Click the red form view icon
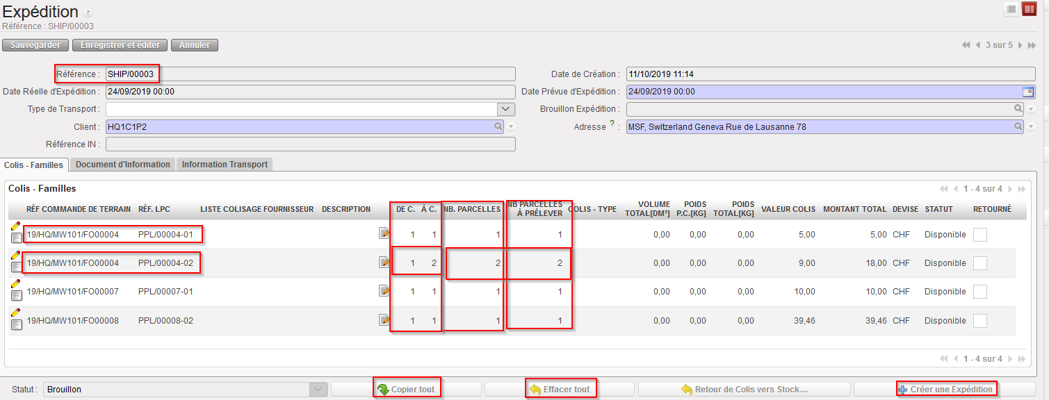This screenshot has width=1049, height=400. [1029, 9]
